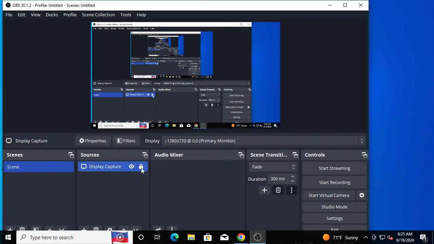Open File Explorer from taskbar
Image resolution: width=434 pixels, height=244 pixels.
point(191,237)
